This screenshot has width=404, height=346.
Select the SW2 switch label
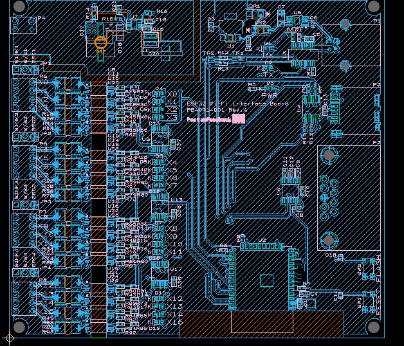click(360, 269)
